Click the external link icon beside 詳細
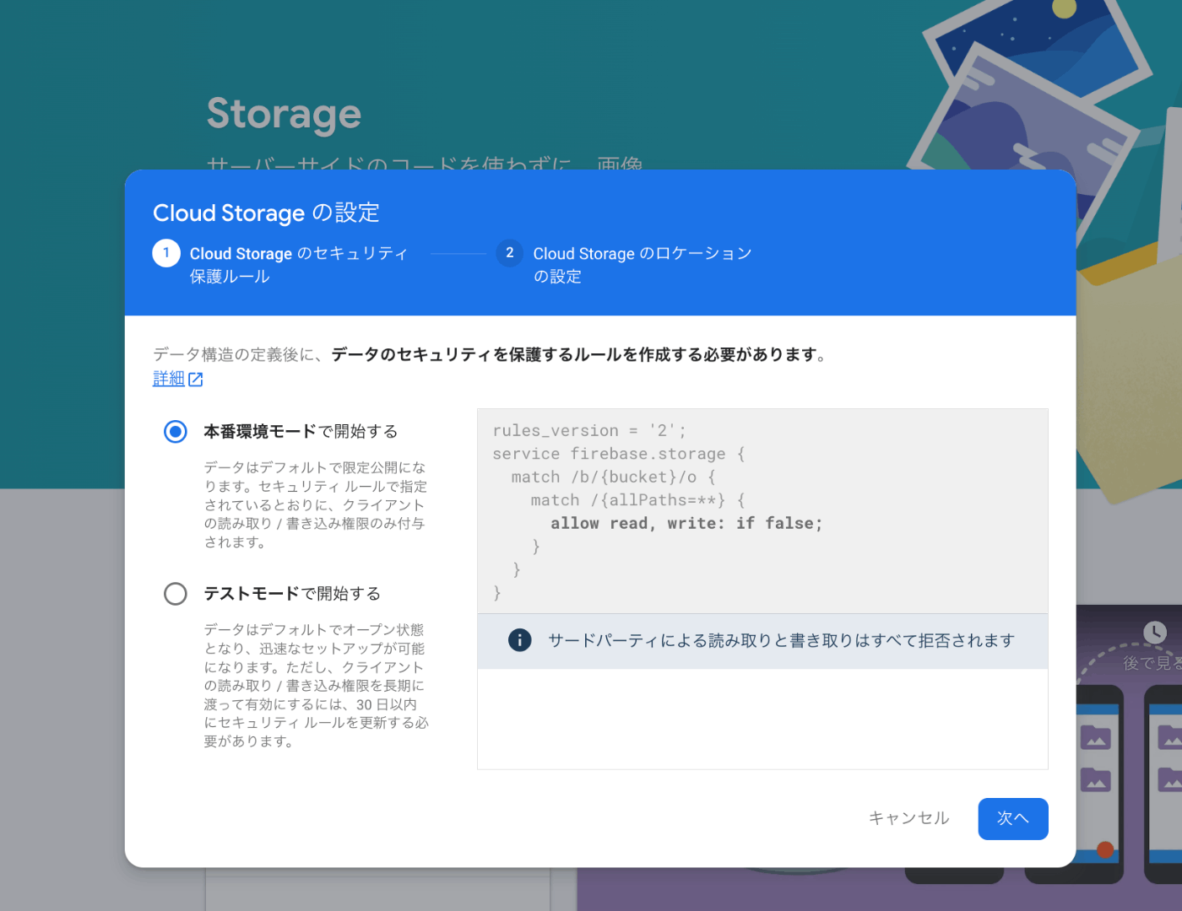 click(196, 380)
